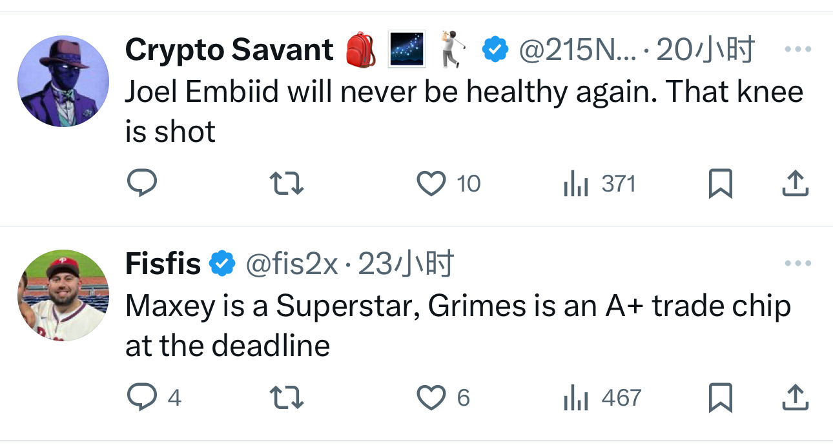
Task: Like the Maxey Superstar tweet
Action: tap(431, 397)
